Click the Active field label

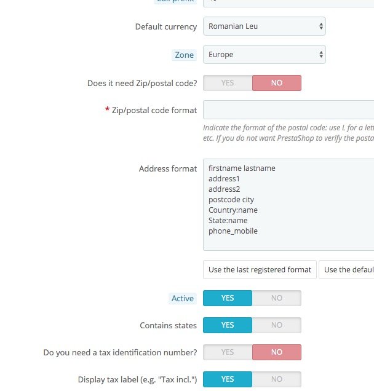[x=183, y=298]
